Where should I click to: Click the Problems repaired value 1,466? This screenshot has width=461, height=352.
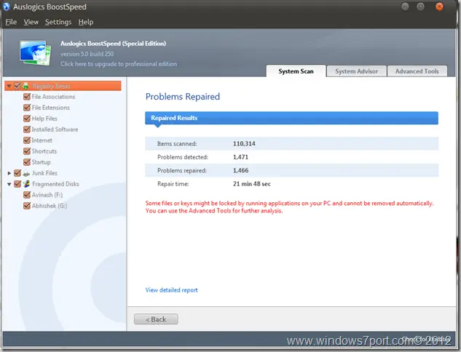240,170
